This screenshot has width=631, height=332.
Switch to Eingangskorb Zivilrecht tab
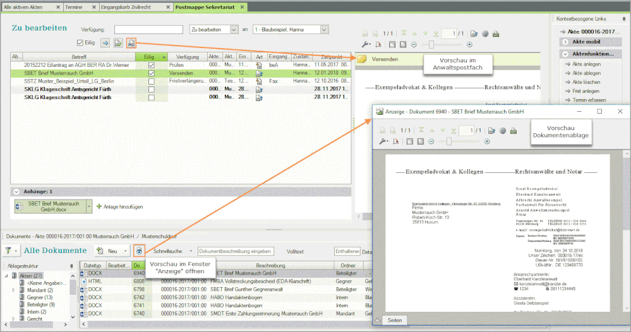coord(135,6)
